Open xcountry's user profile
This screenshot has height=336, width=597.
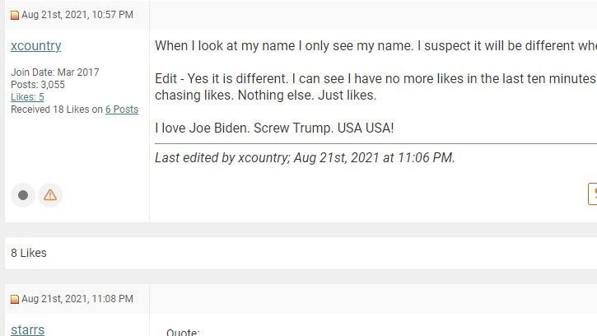point(35,46)
